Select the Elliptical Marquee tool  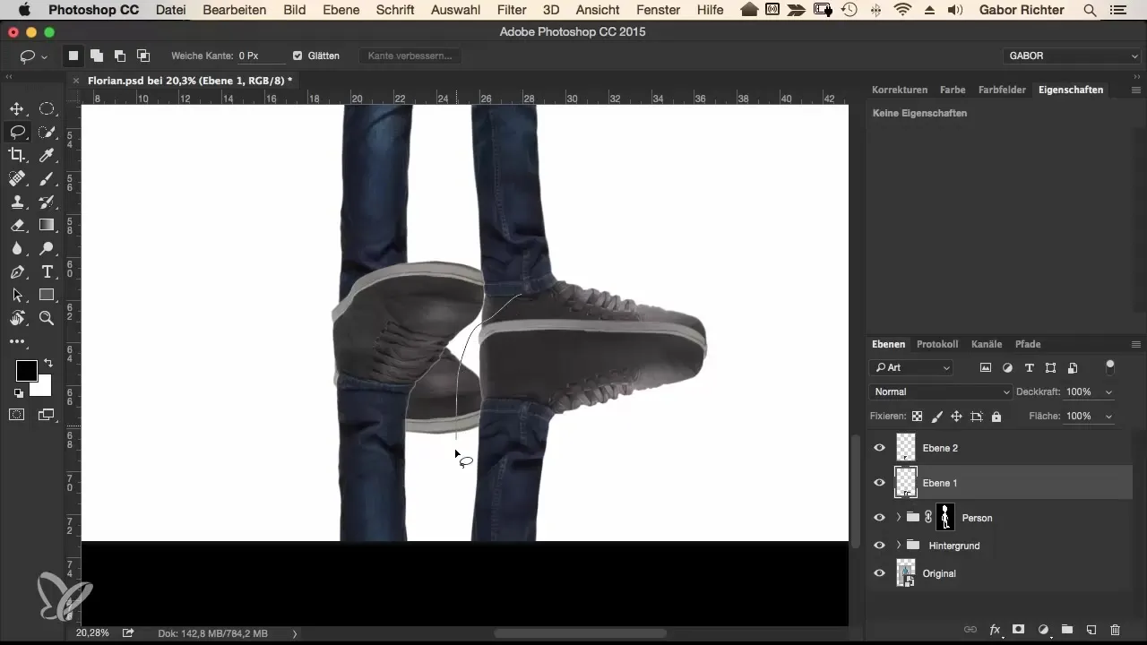coord(47,109)
